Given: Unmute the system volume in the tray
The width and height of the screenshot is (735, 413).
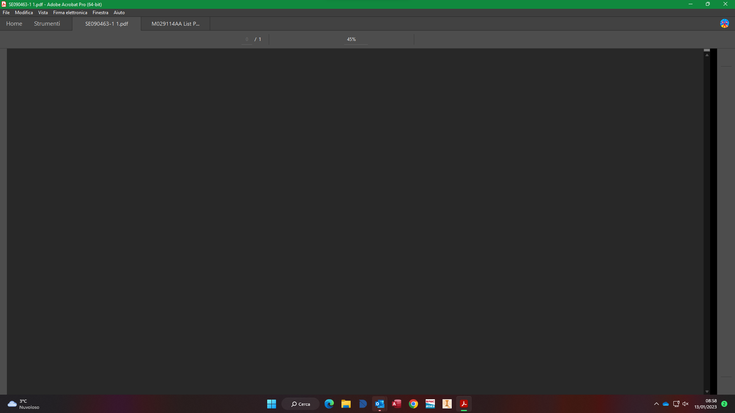Looking at the screenshot, I should tap(685, 404).
